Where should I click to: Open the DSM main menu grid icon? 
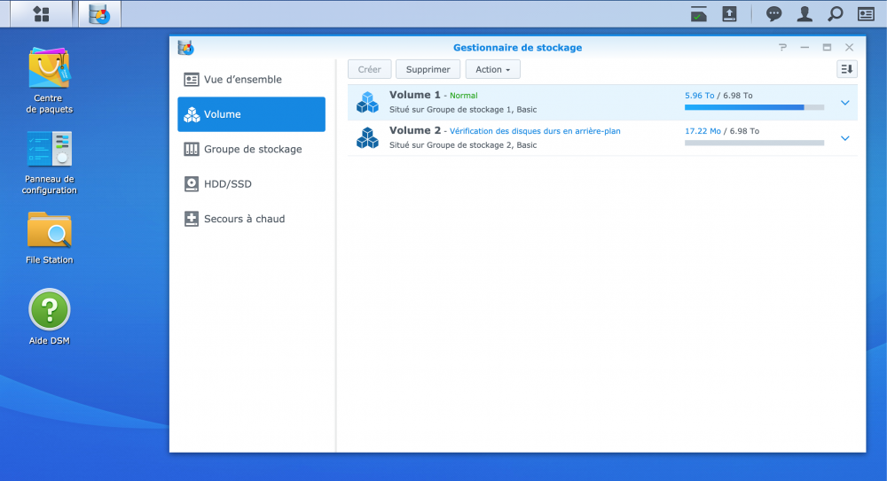[x=42, y=14]
